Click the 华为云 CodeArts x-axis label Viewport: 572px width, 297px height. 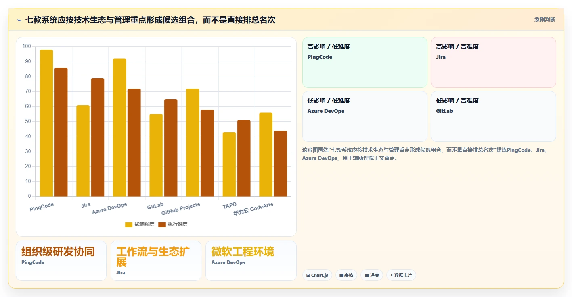click(x=253, y=210)
